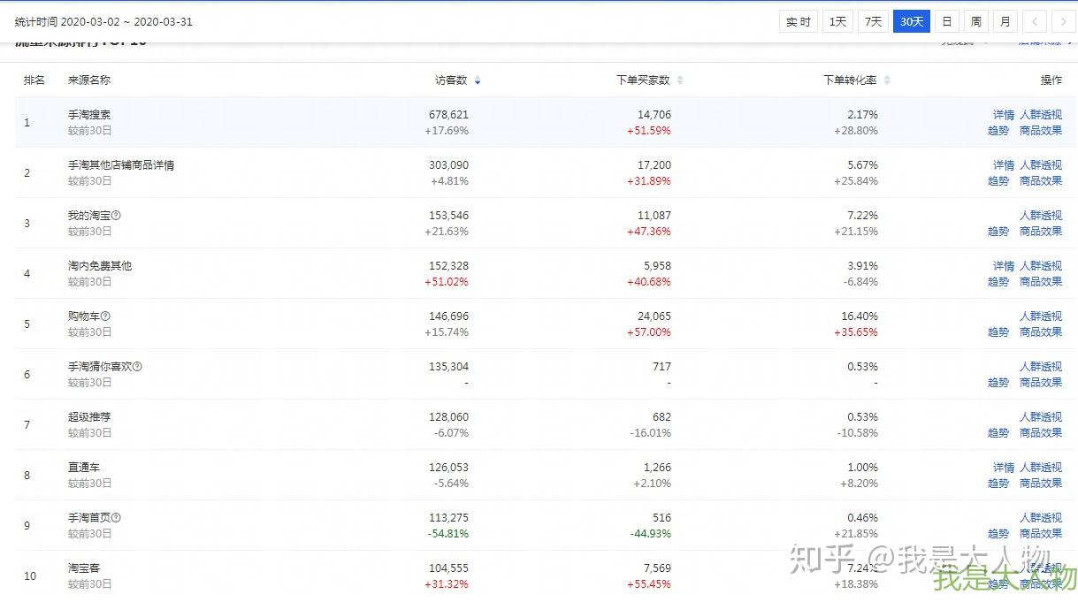View 趋势 for 购物车
Screen dimensions: 1078x602
(998, 332)
